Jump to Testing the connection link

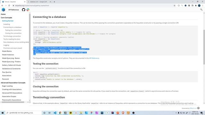pyautogui.click(x=13, y=30)
